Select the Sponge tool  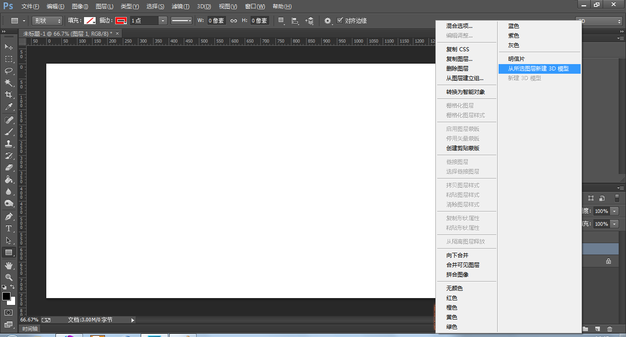pos(9,203)
